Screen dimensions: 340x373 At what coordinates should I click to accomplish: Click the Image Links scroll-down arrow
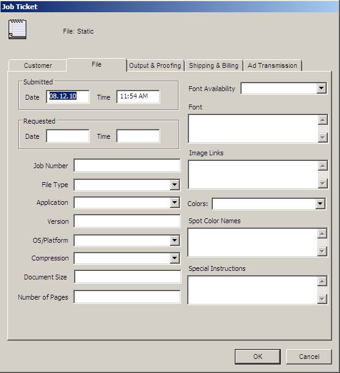(323, 183)
